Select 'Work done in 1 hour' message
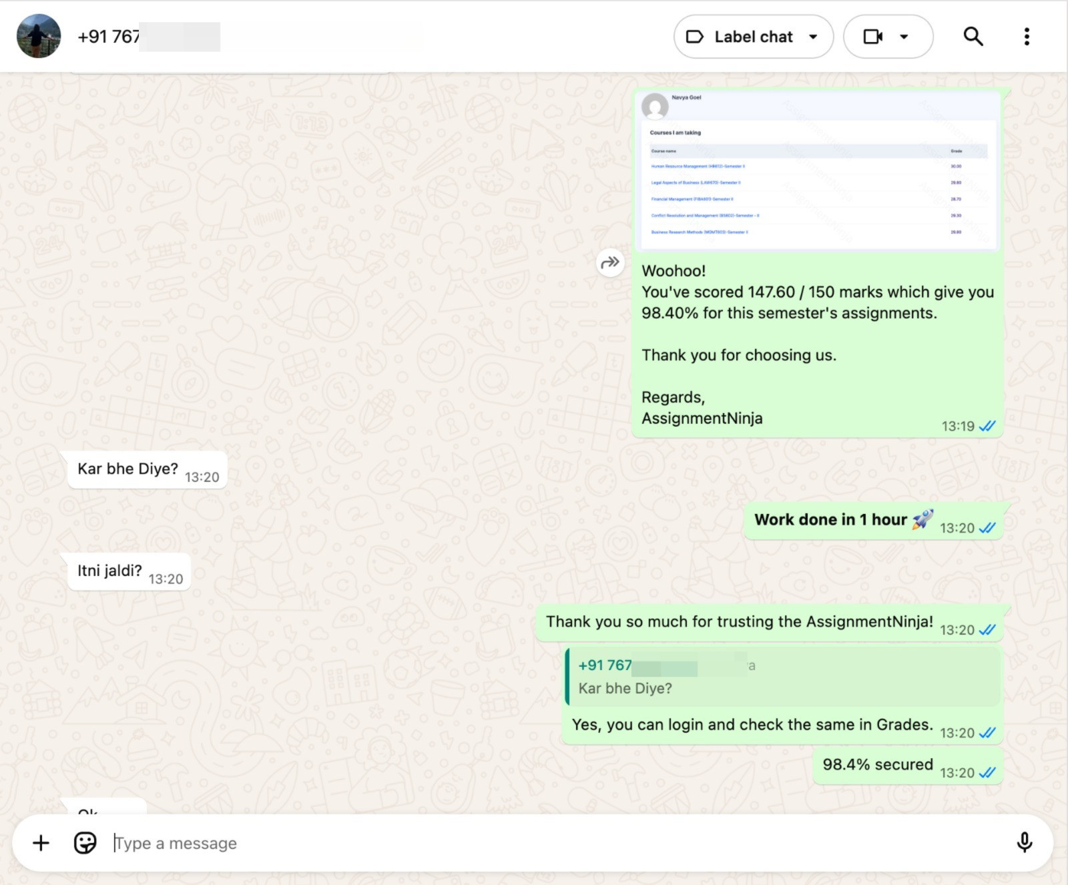Screen dimensions: 1068x885 874,521
